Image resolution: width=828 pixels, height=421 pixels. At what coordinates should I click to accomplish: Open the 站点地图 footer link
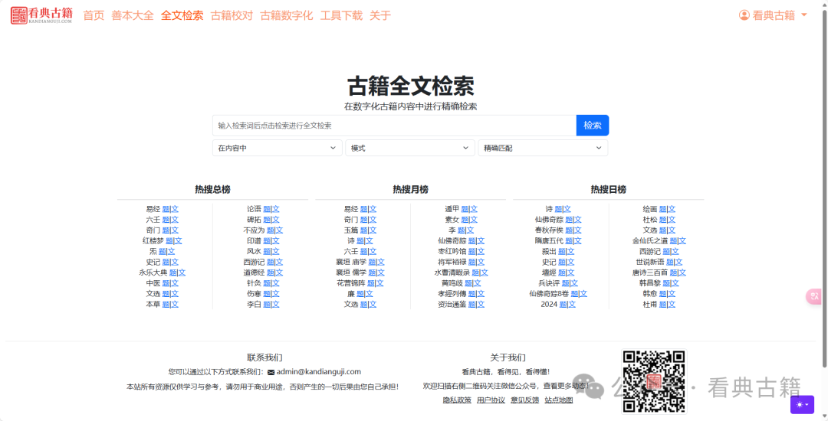pos(559,400)
